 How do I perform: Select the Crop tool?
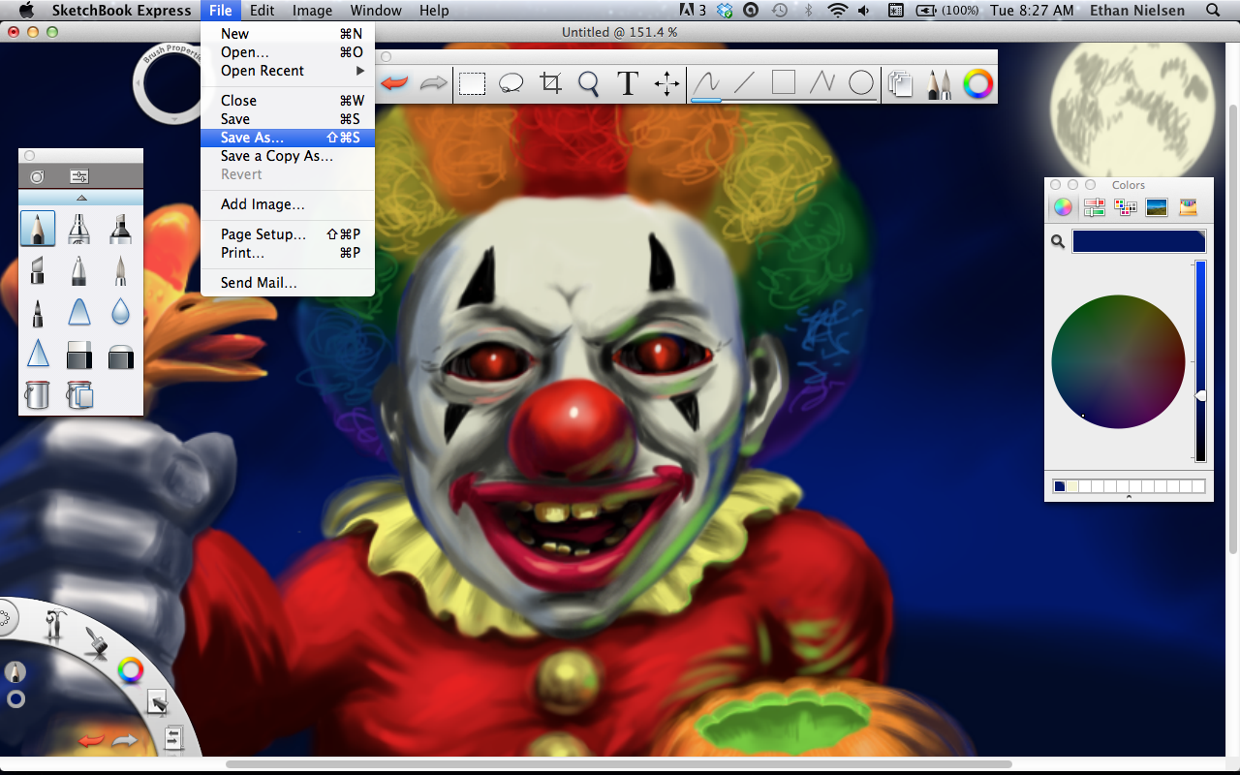[x=550, y=83]
